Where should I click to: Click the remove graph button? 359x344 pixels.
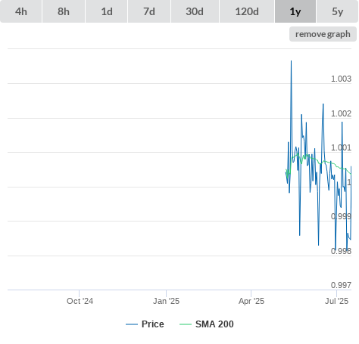click(323, 34)
